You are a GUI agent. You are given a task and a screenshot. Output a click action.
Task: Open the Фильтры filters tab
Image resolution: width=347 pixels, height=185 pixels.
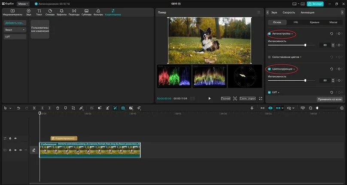(x=98, y=12)
